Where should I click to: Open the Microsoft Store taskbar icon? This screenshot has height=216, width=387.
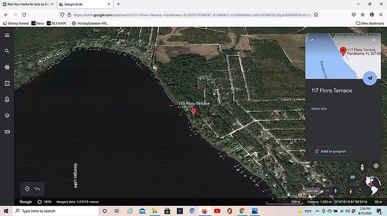[x=167, y=211]
